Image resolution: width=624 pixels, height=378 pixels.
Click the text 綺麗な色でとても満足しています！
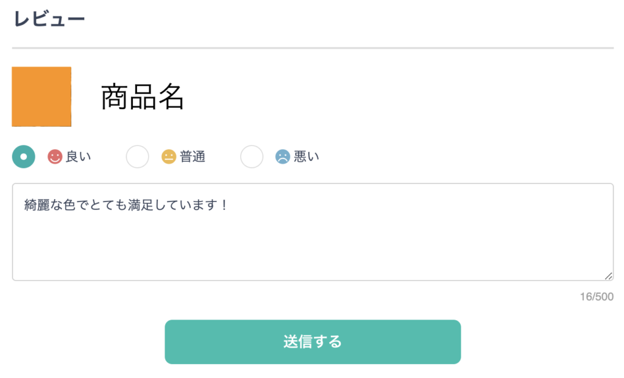pos(126,205)
